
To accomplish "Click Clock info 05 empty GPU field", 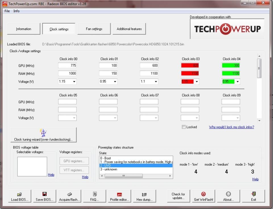I will (x=67, y=102).
